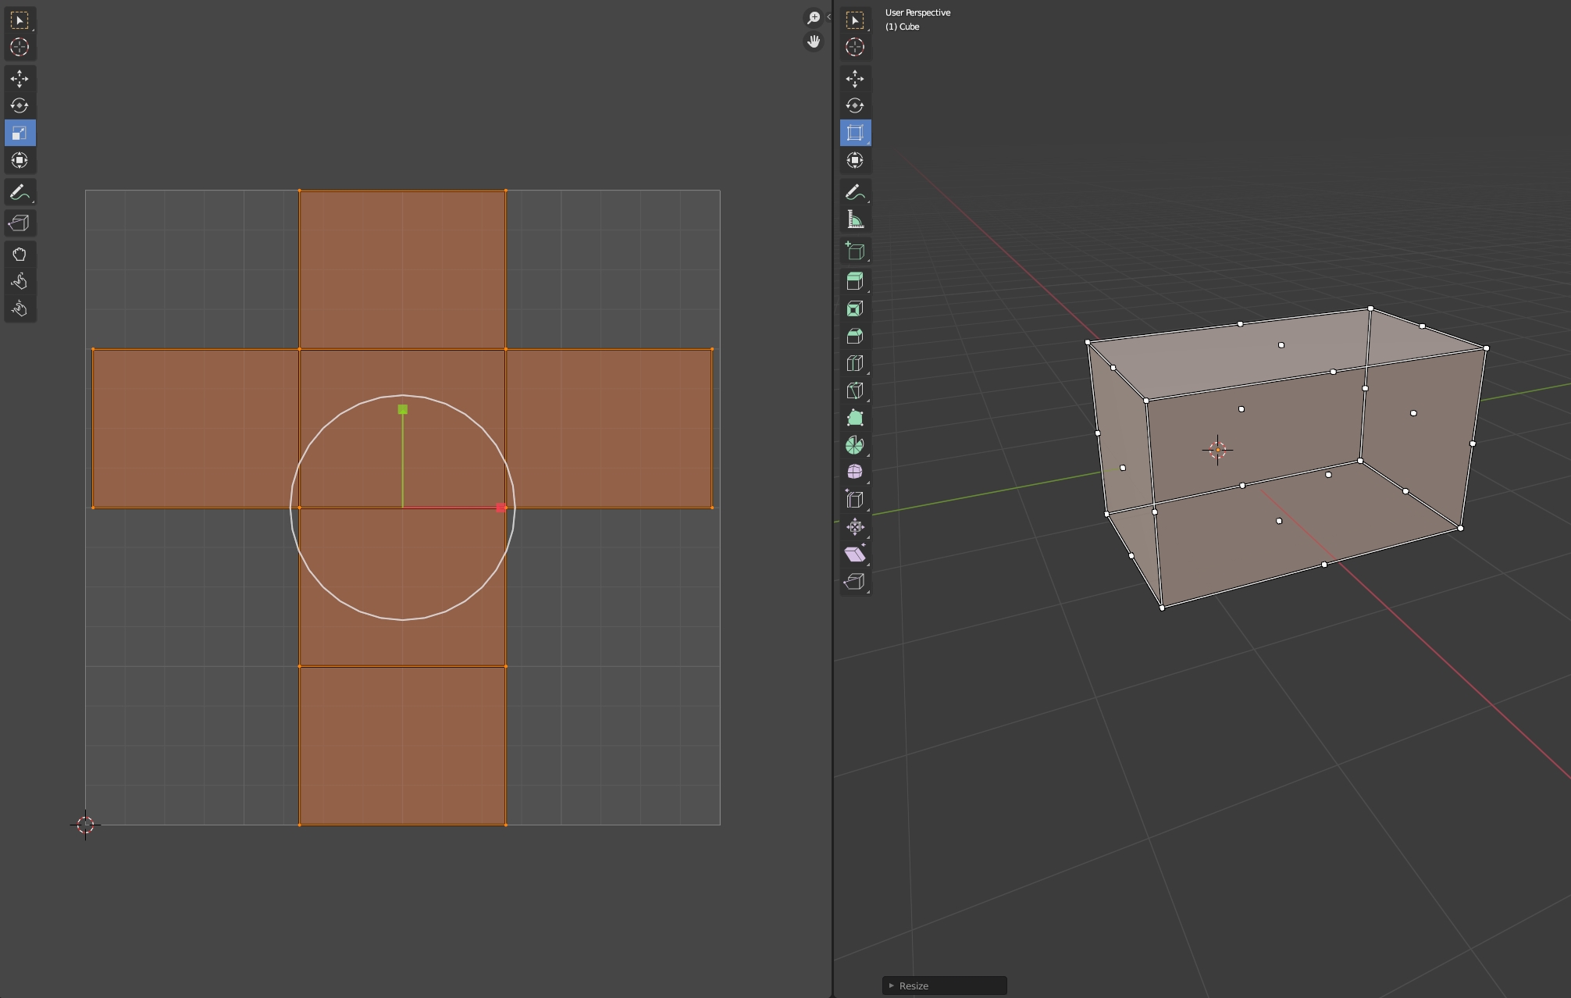Screen dimensions: 1571x998
Task: Activate the Measure tool in 3D viewport
Action: [855, 219]
